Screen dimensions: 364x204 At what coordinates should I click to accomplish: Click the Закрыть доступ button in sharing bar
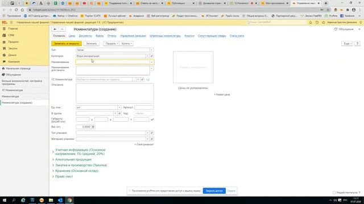214,191
